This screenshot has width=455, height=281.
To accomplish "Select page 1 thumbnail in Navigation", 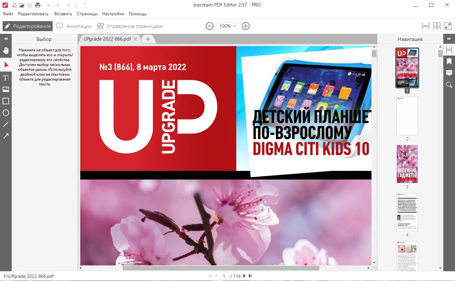I will click(x=407, y=68).
